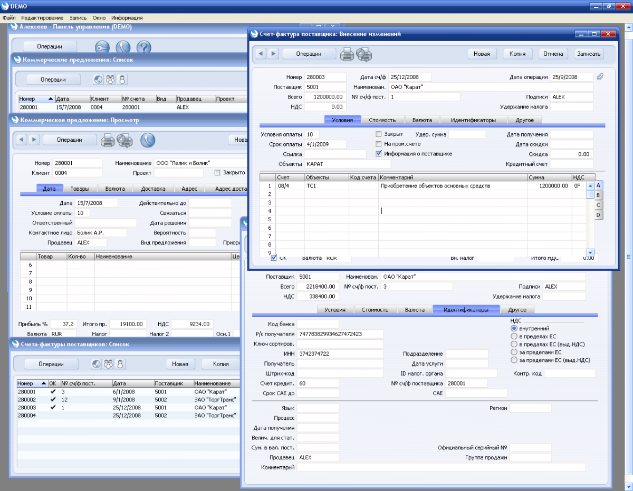Click single-person icon in Коммерческие предложения list
Image resolution: width=633 pixels, height=491 pixels.
tap(121, 80)
